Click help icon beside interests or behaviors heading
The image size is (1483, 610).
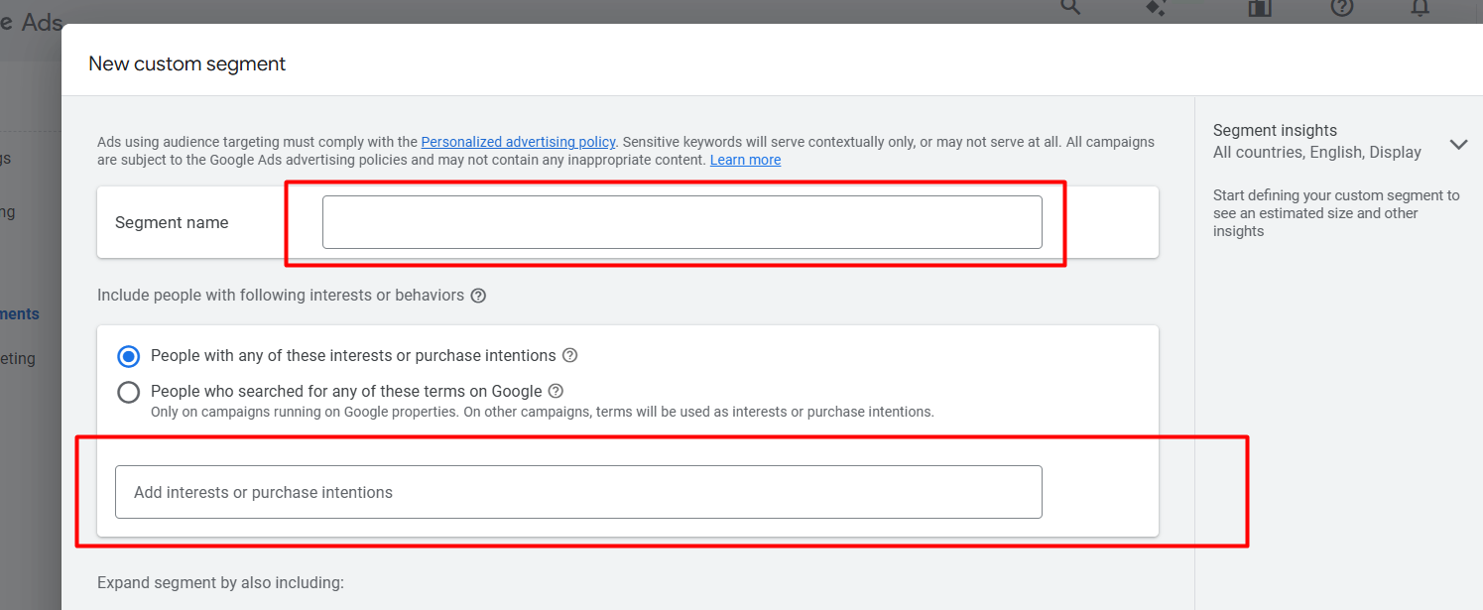pyautogui.click(x=478, y=296)
